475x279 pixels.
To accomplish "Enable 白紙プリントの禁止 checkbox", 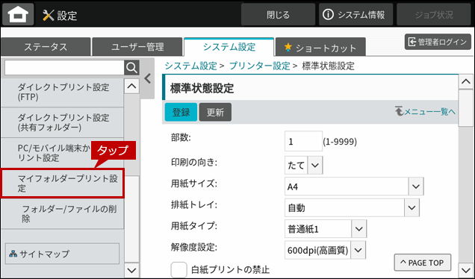I will 178,269.
